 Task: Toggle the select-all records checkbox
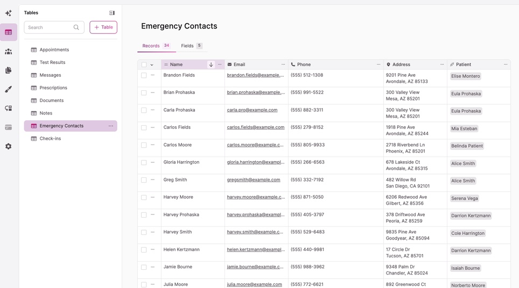click(x=144, y=64)
